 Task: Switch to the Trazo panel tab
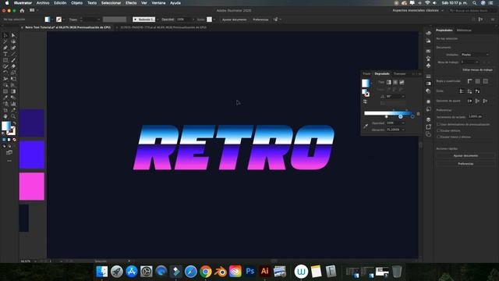tap(366, 73)
